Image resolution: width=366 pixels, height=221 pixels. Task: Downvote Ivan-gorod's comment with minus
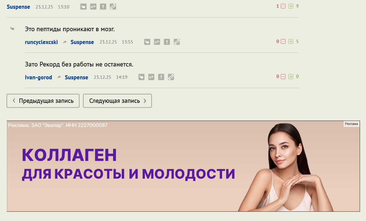283,77
